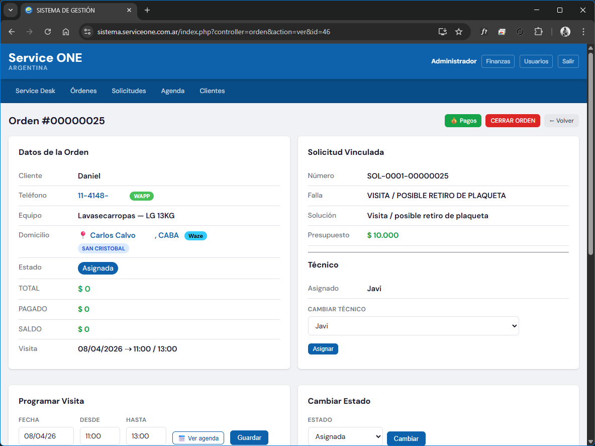Open the tab search chevron

tap(11, 10)
